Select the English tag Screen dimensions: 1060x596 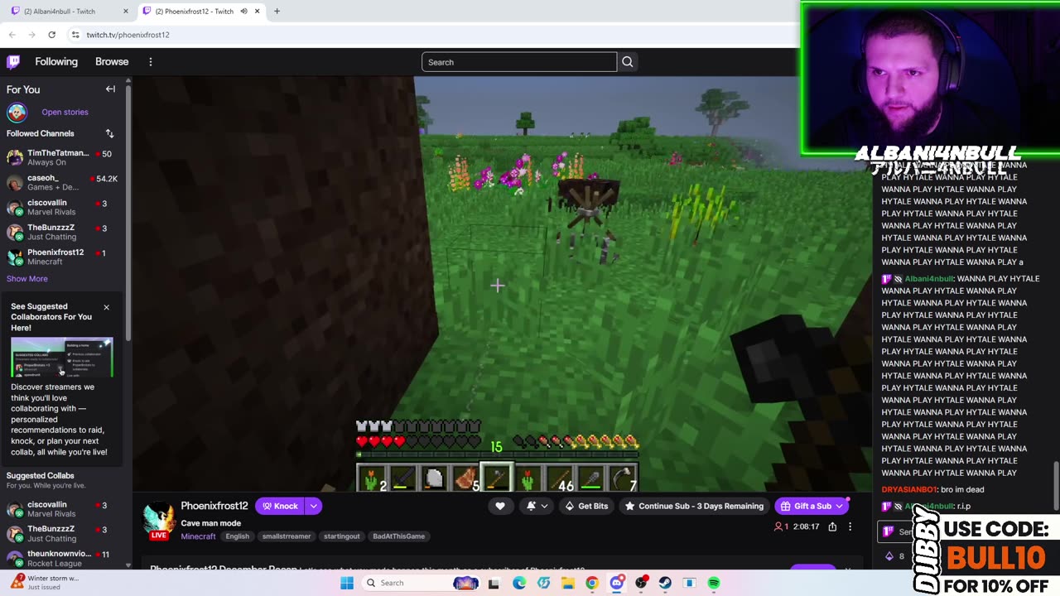pos(237,536)
